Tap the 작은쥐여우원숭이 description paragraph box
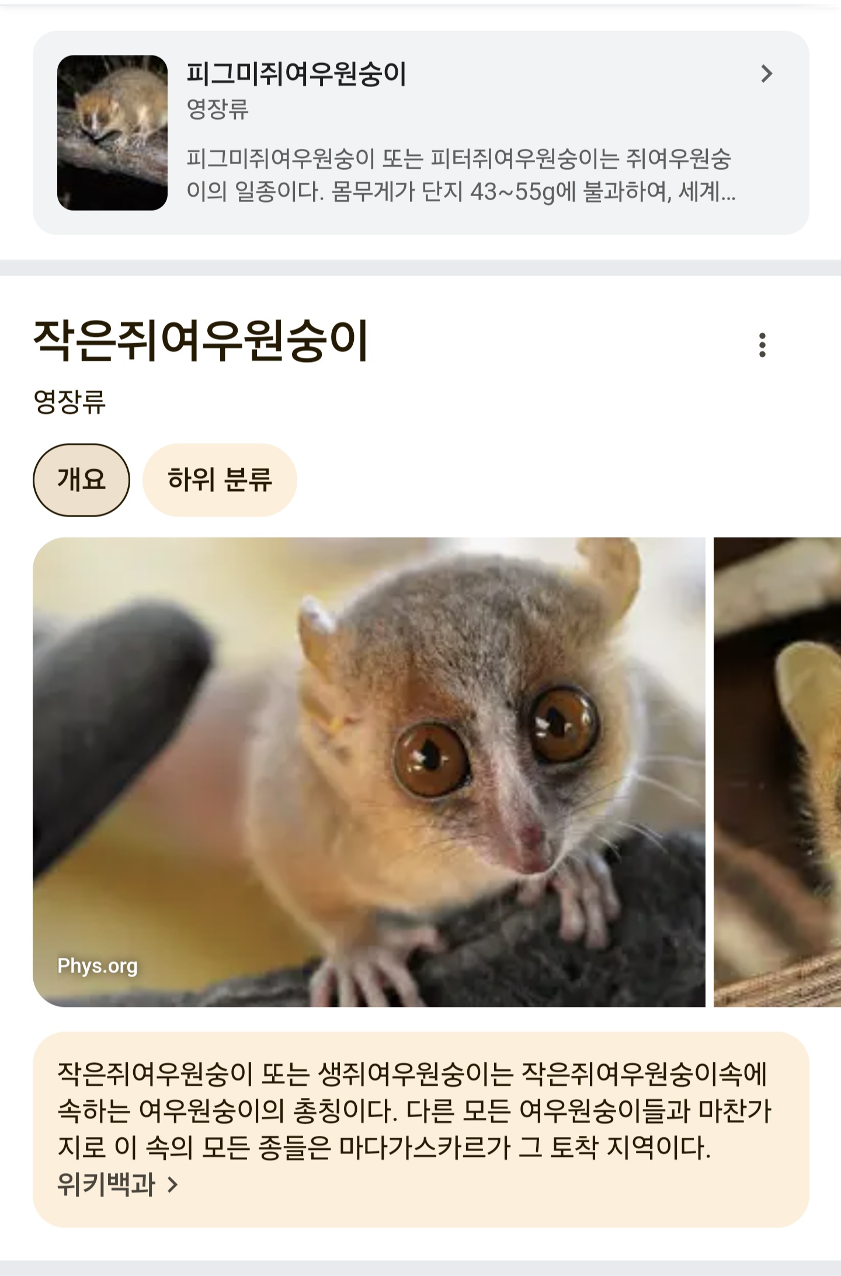Screen dimensions: 841x1276 tap(420, 1129)
